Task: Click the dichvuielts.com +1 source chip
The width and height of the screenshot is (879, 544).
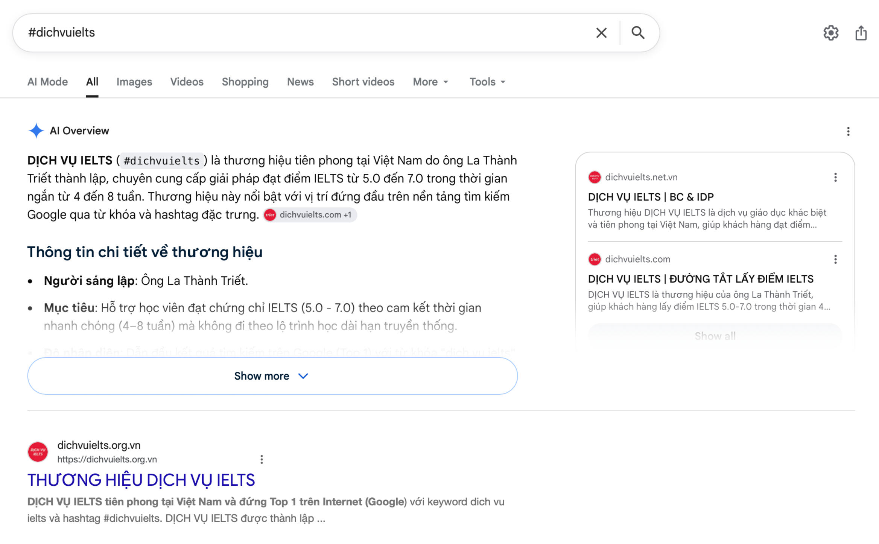Action: click(x=310, y=215)
